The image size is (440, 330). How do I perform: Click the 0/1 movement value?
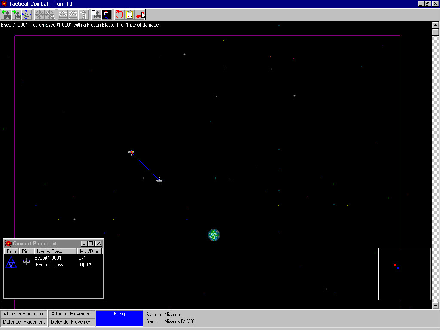coord(82,258)
